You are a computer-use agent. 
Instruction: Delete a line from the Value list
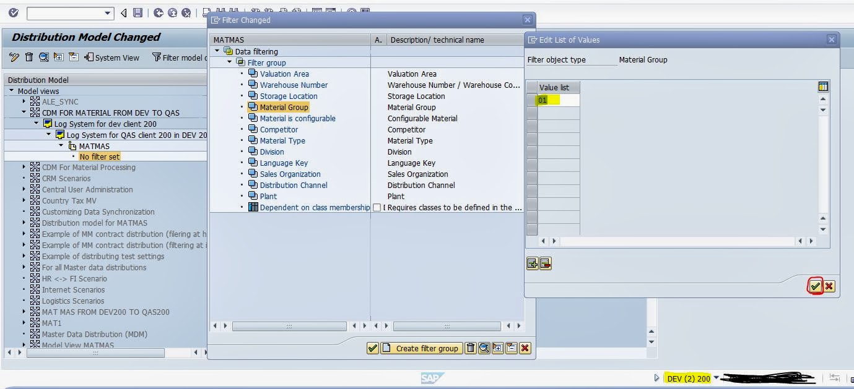(546, 263)
